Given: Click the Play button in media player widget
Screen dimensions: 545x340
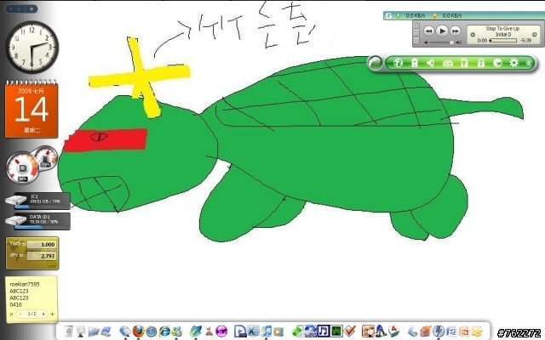Looking at the screenshot, I should point(442,31).
